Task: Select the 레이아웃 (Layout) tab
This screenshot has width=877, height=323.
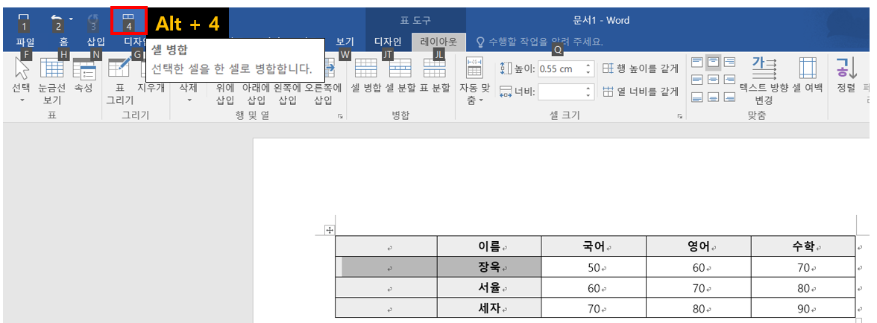Action: point(439,42)
